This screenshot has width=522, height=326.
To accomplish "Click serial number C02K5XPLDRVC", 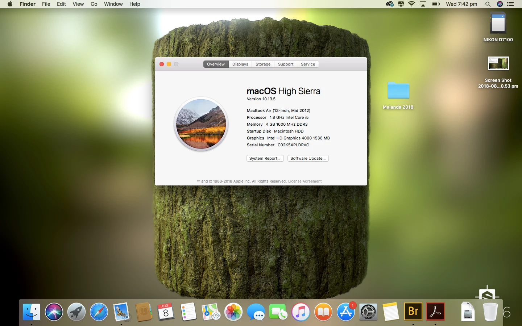I will [293, 145].
